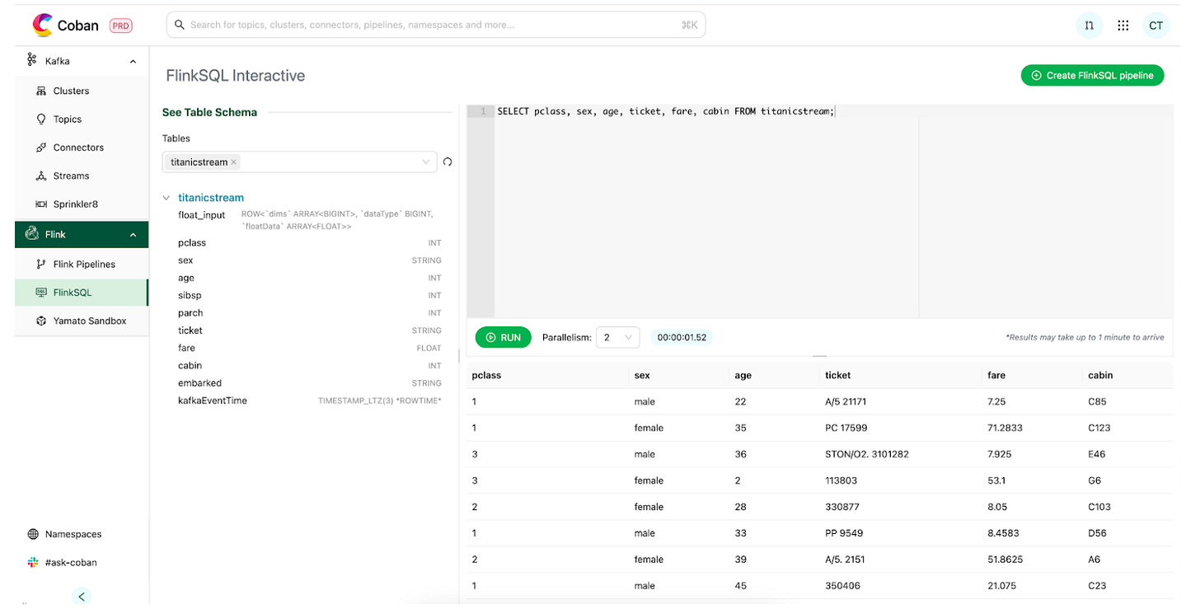This screenshot has width=1200, height=614.
Task: Click the kafkaEventTime schema field
Action: point(213,401)
